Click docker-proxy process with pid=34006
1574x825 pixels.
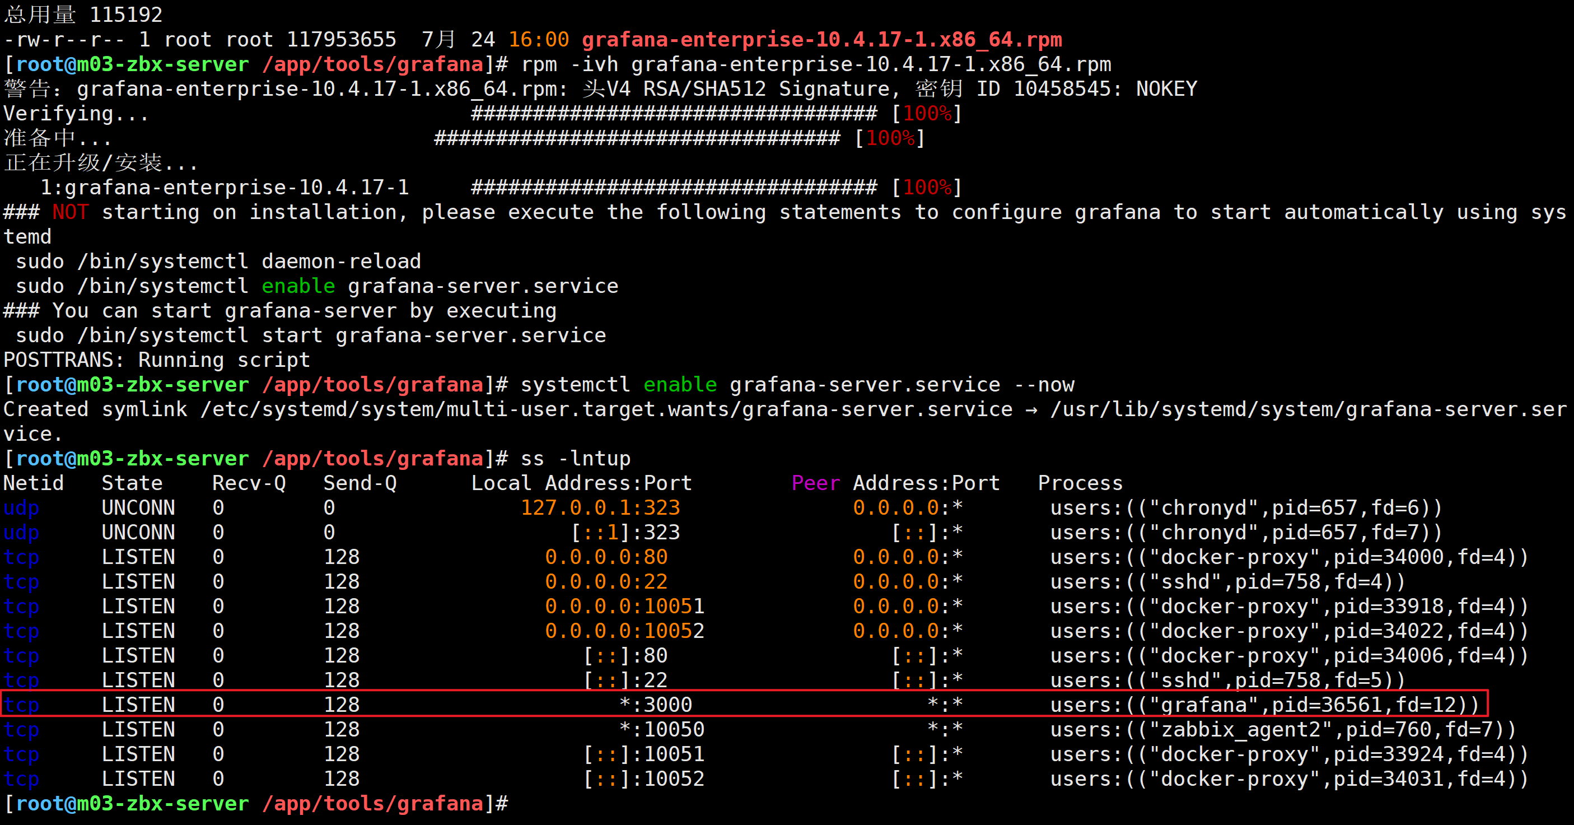coord(1289,656)
